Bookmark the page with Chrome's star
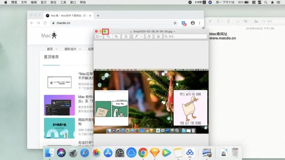The image size is (285, 160). click(x=175, y=23)
